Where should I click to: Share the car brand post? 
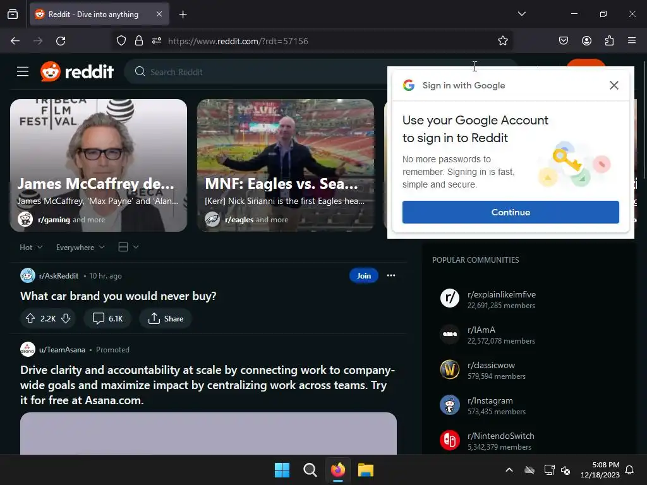(x=166, y=318)
